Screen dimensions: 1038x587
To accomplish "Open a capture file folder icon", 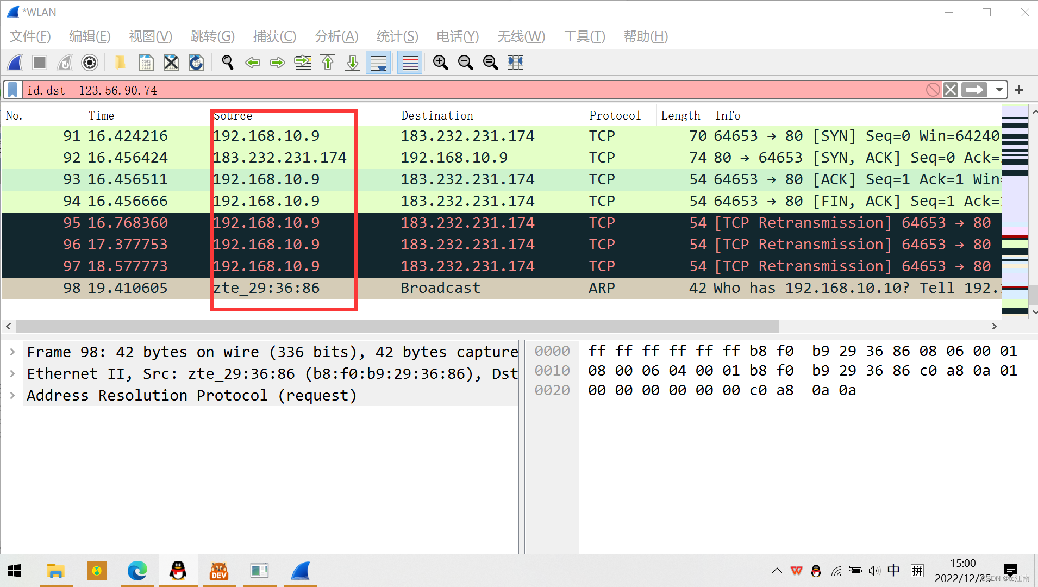I will (120, 63).
